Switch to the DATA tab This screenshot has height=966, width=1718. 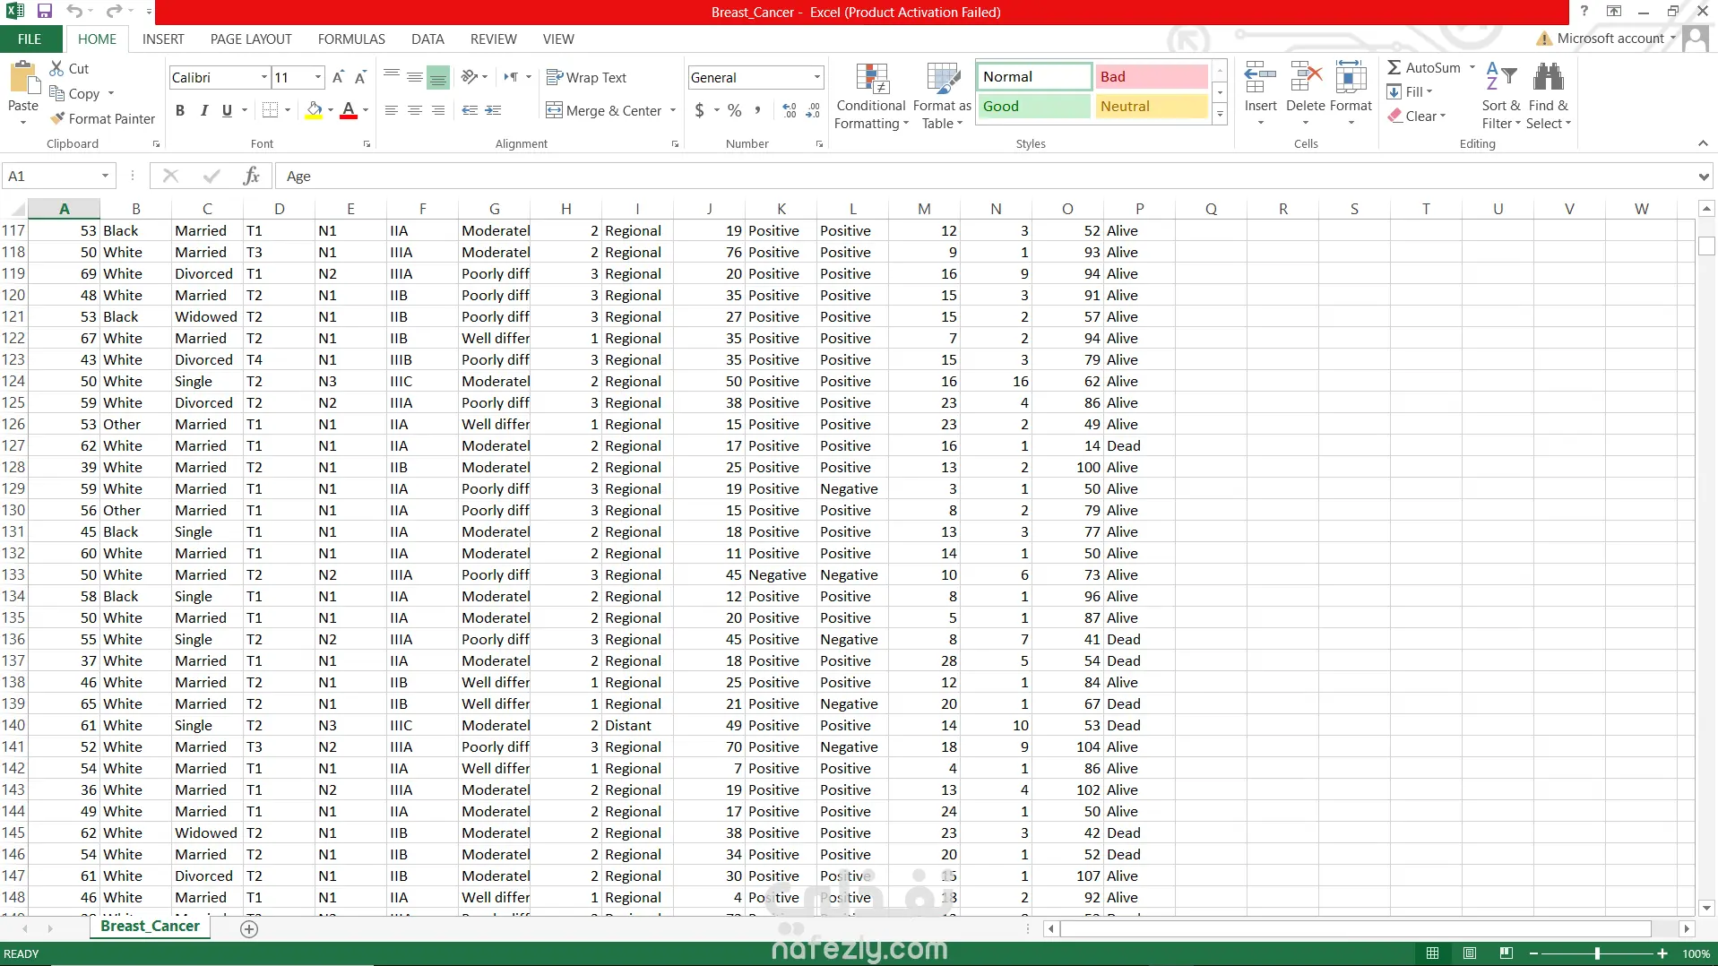[x=427, y=39]
